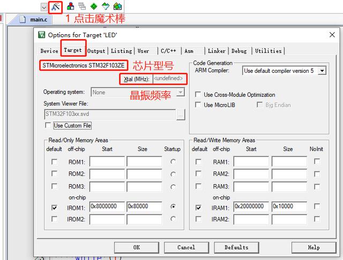Open the Operating system dropdown

pos(181,92)
